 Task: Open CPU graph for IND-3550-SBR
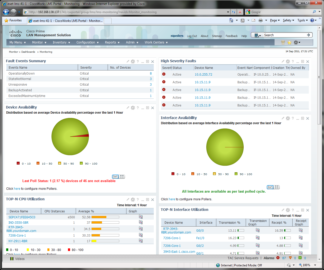141,222
